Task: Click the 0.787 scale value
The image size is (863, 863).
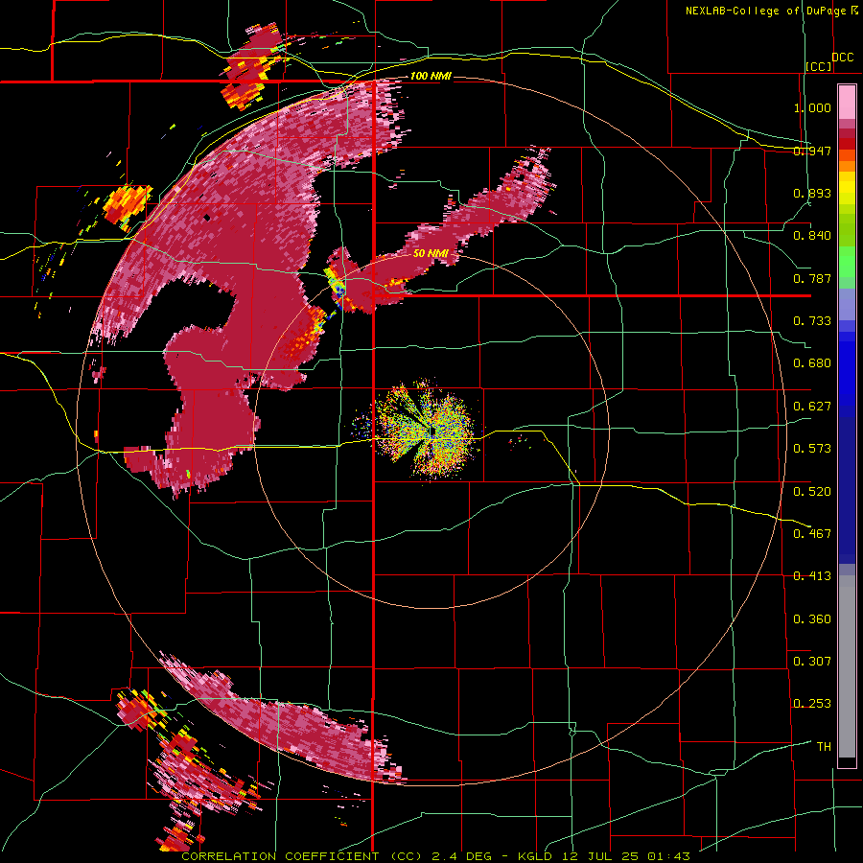Action: [812, 278]
